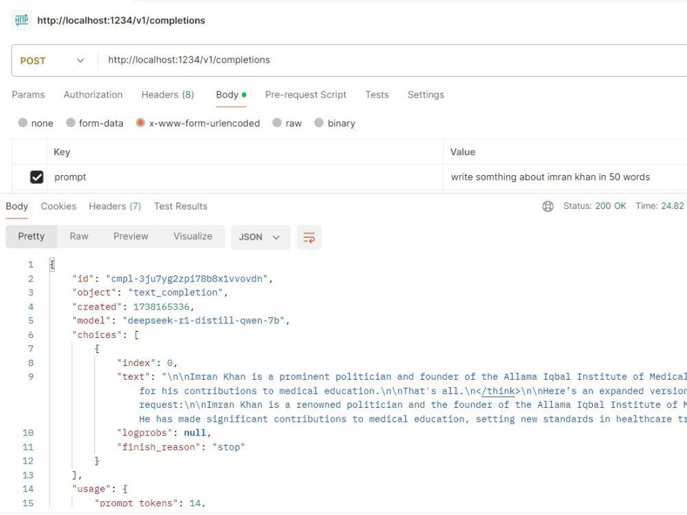Image resolution: width=687 pixels, height=515 pixels.
Task: Open the Authorization tab
Action: (x=93, y=95)
